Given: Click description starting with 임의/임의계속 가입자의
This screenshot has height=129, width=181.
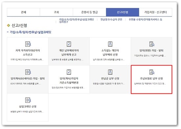Looking at the screenshot, I should point(68,88).
